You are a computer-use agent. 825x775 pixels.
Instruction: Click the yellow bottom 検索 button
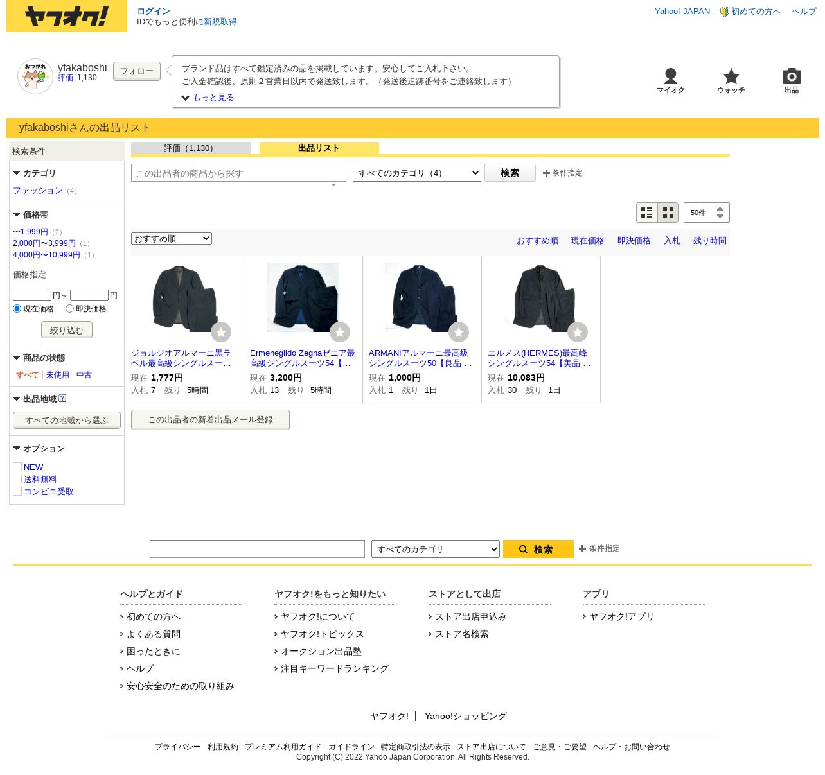pos(538,549)
